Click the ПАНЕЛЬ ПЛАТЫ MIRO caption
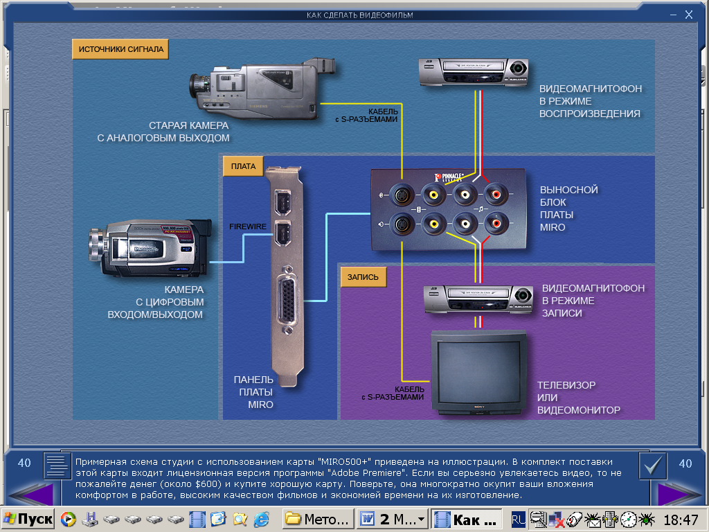 pos(253,392)
